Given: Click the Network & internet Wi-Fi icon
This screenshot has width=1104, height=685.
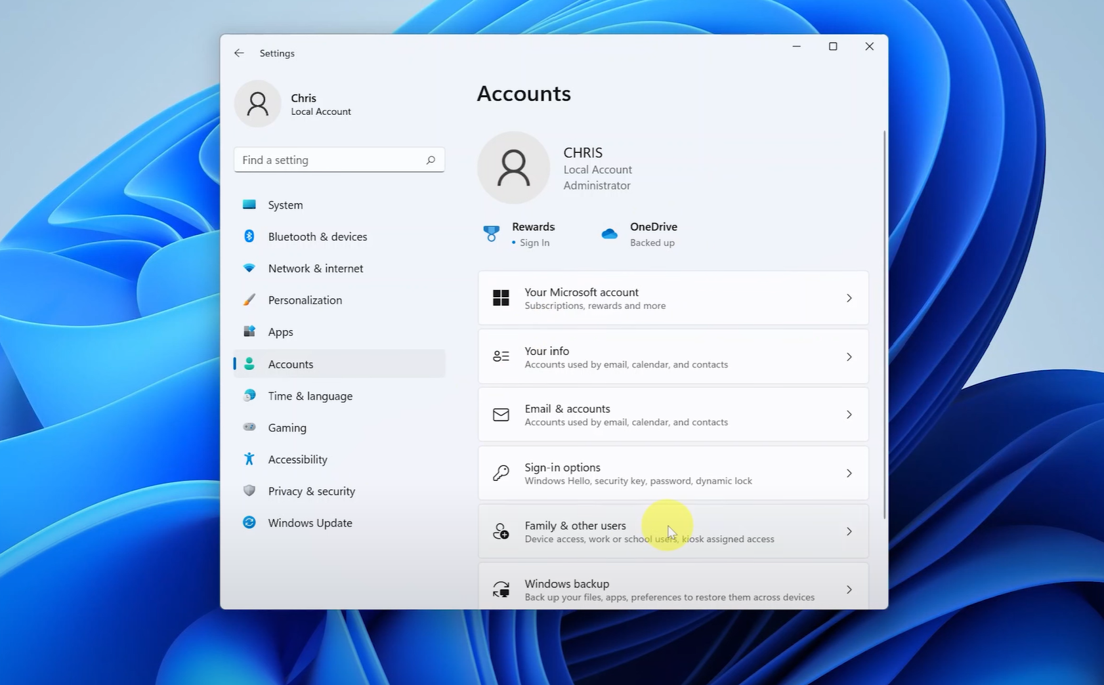Looking at the screenshot, I should pos(249,268).
